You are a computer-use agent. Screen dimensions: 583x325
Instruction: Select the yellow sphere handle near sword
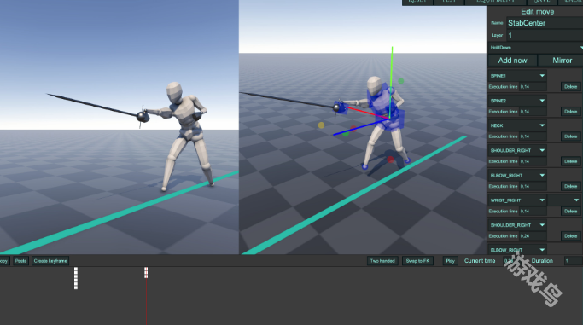point(321,125)
